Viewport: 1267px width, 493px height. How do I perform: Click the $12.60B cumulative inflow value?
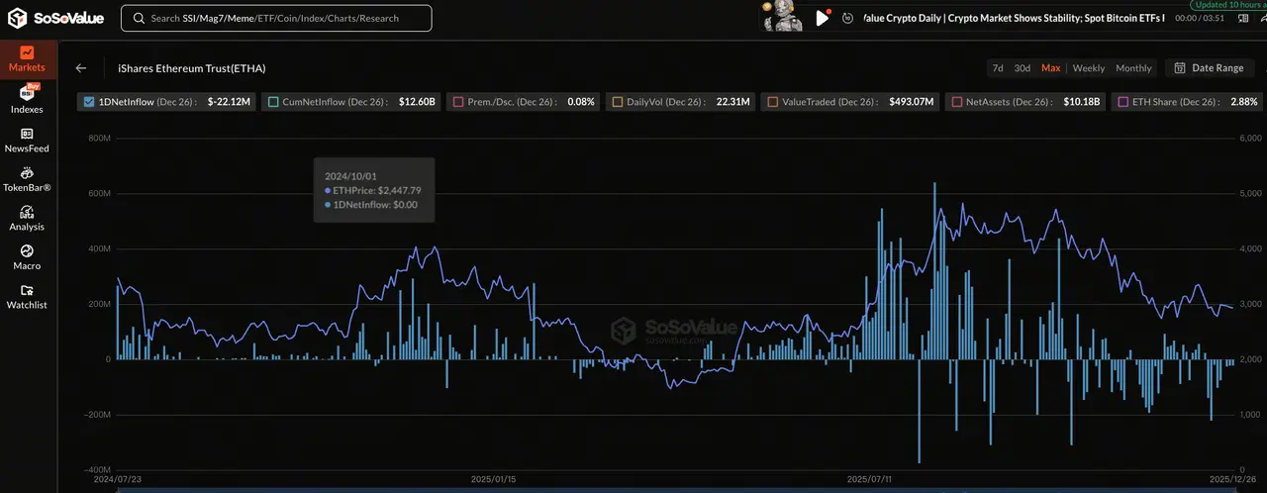[417, 101]
